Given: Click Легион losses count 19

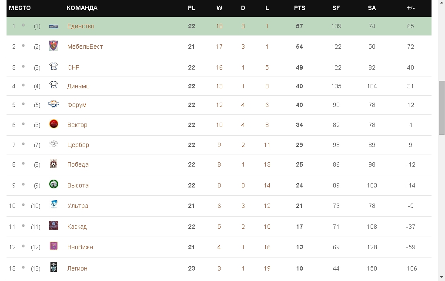Looking at the screenshot, I should pos(267,268).
